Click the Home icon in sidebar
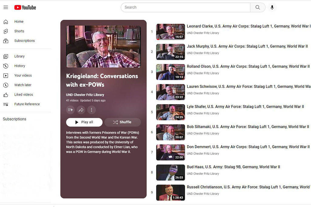Image resolution: width=311 pixels, height=207 pixels. coord(6,22)
